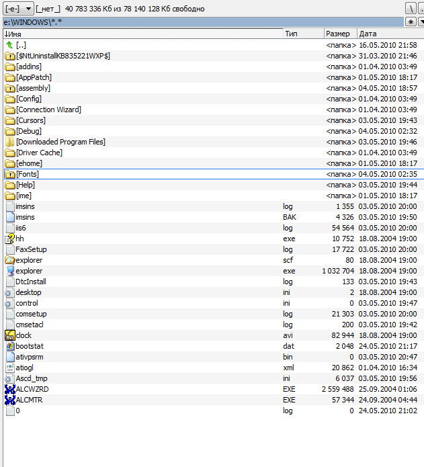Click the hh.exe help icon
The image size is (424, 467).
[10, 239]
